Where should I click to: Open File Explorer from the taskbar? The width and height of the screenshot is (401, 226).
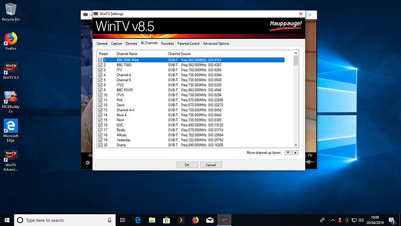coord(152,220)
